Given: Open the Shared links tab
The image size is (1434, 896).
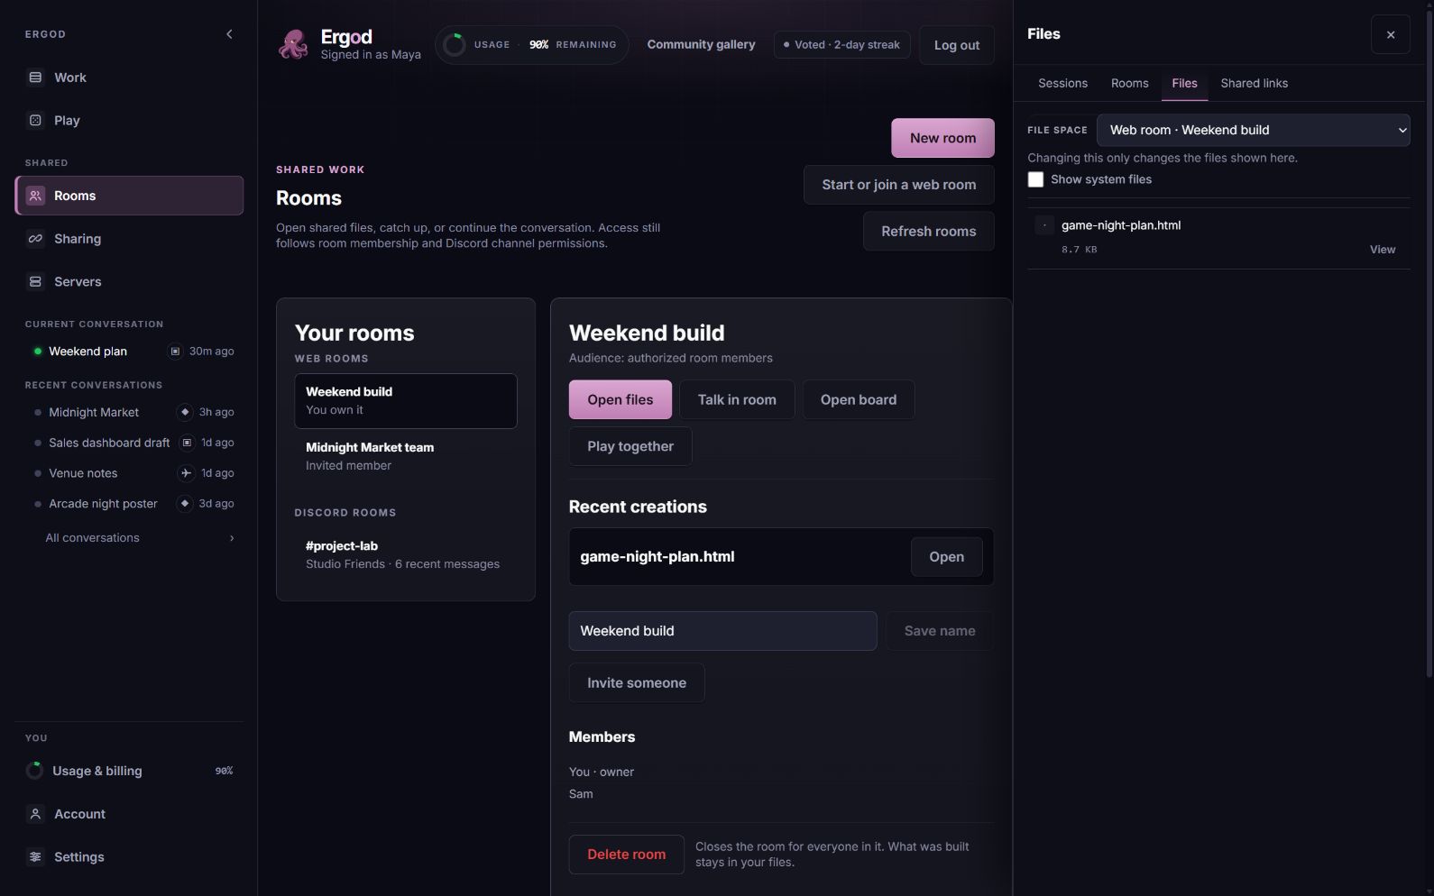Looking at the screenshot, I should click(1254, 83).
